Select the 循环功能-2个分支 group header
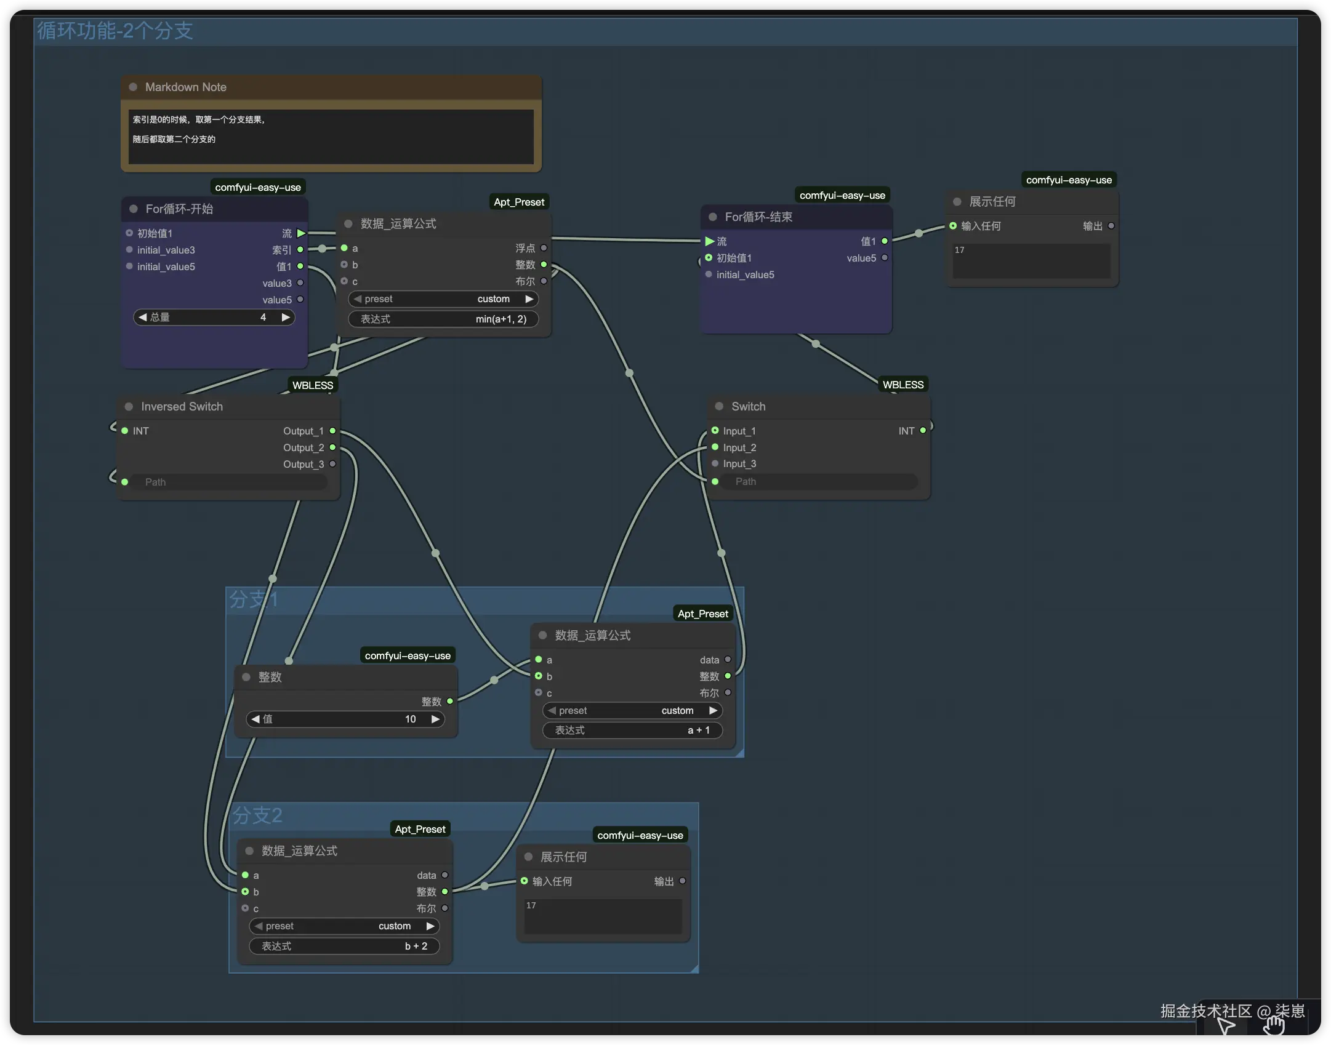The width and height of the screenshot is (1331, 1045). [x=115, y=31]
